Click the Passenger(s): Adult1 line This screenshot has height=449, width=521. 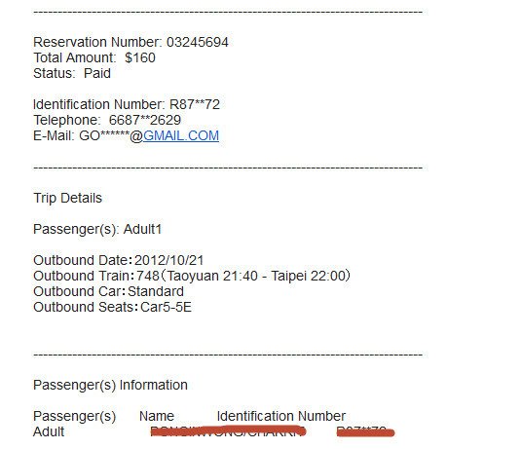pyautogui.click(x=97, y=229)
